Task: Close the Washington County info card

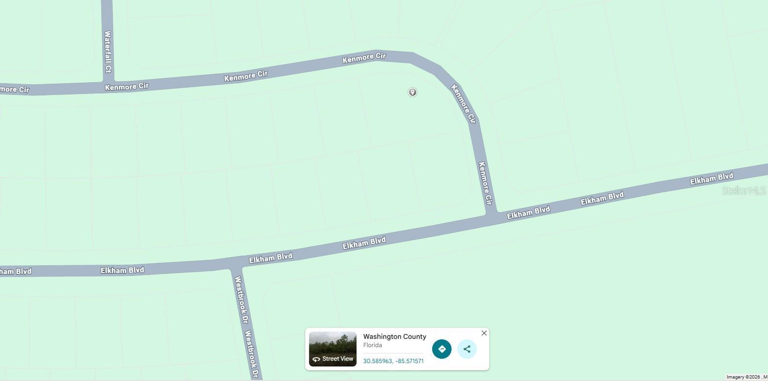Action: pyautogui.click(x=484, y=333)
